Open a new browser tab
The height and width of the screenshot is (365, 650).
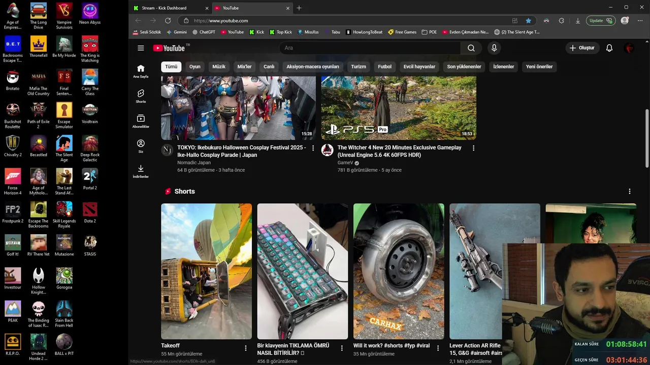point(299,8)
